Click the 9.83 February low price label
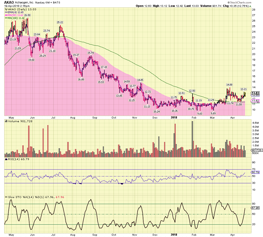The image size is (263, 237). tap(200, 113)
